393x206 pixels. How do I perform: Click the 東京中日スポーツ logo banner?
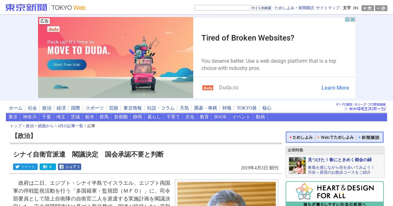tap(361, 107)
